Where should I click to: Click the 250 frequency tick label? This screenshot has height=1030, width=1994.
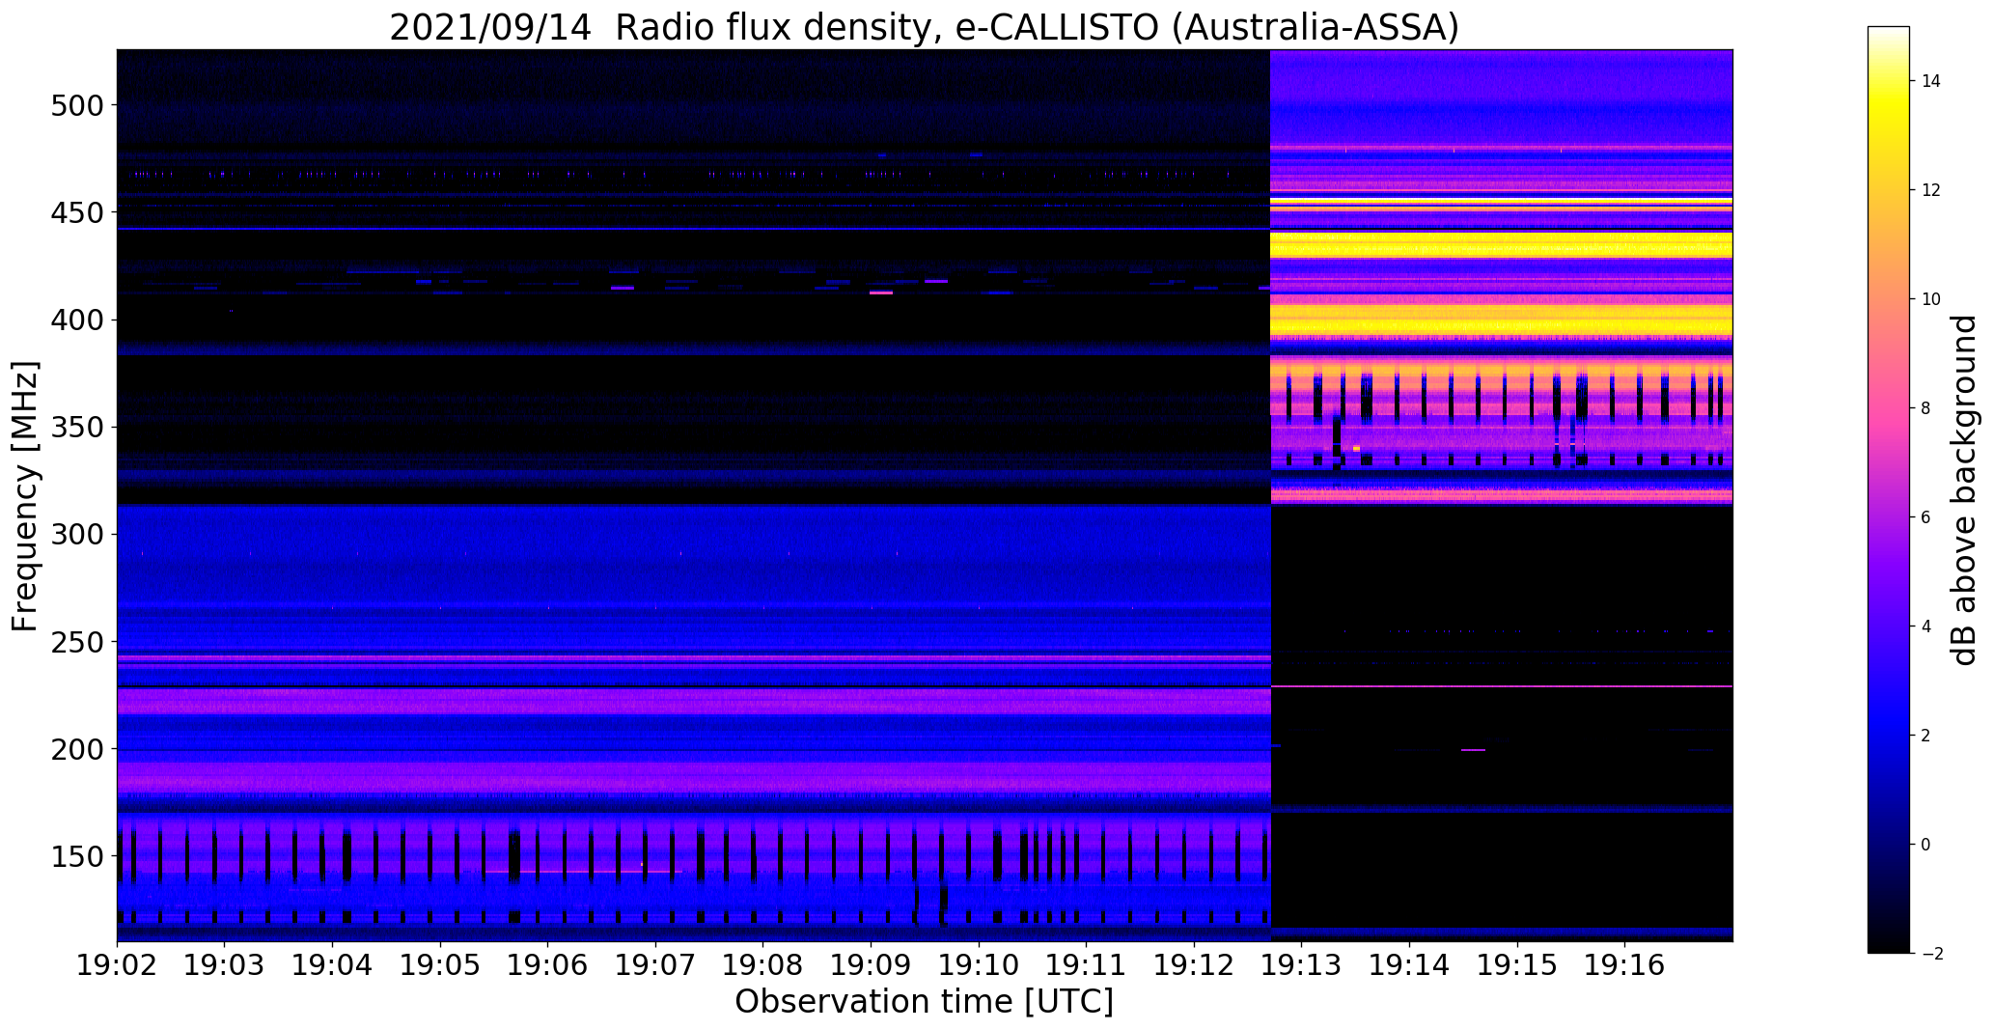[x=76, y=642]
